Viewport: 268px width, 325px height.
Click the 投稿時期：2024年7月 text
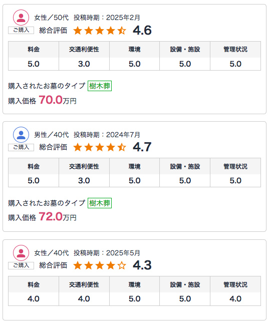[107, 135]
